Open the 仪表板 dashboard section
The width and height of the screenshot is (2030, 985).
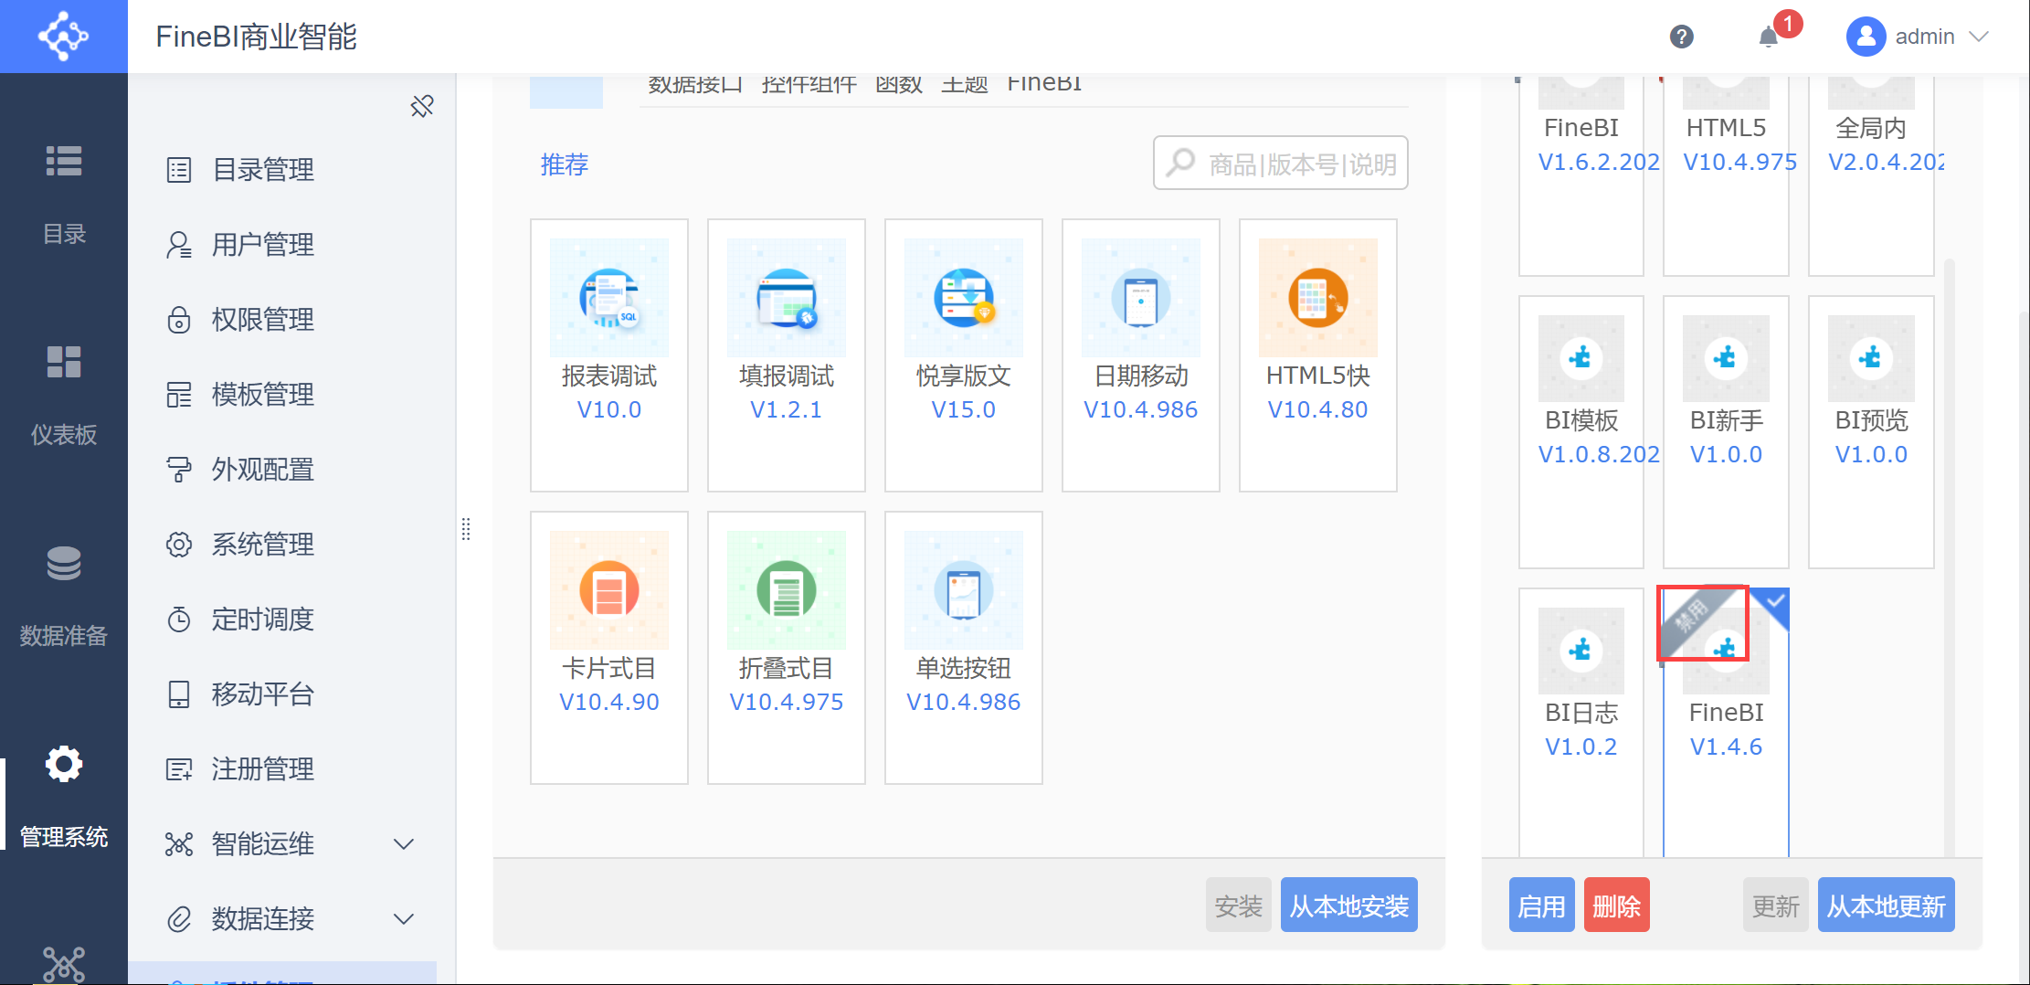[x=64, y=396]
